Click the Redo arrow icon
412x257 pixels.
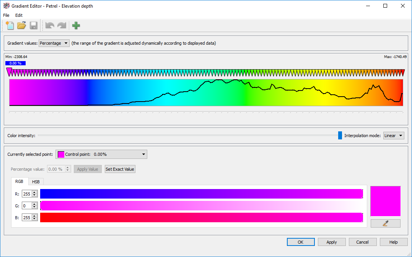coord(62,26)
